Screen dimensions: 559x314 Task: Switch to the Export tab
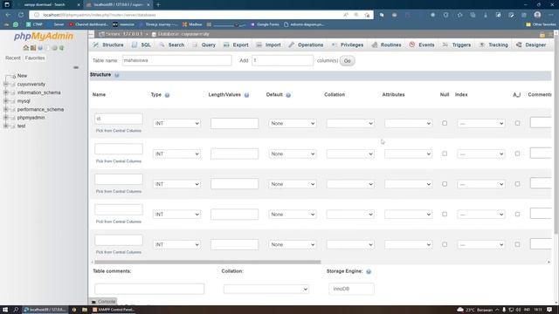(x=236, y=44)
